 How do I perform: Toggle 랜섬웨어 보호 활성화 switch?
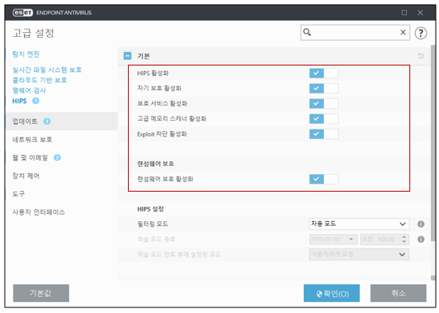click(x=324, y=179)
